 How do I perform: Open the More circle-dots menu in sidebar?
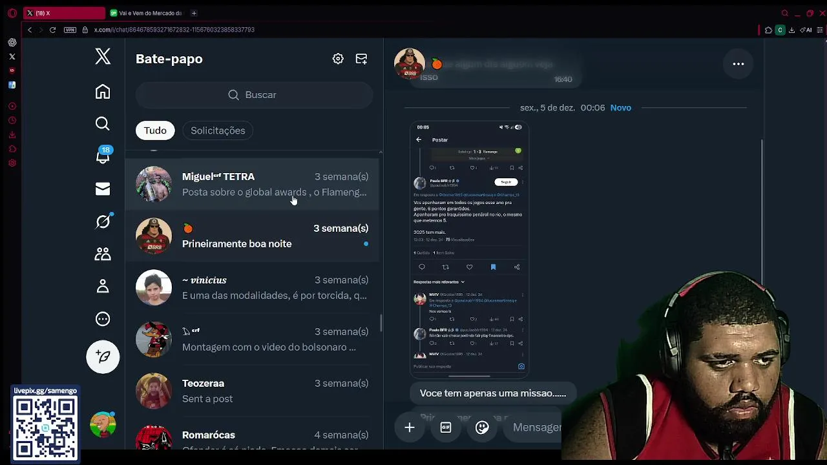[103, 319]
